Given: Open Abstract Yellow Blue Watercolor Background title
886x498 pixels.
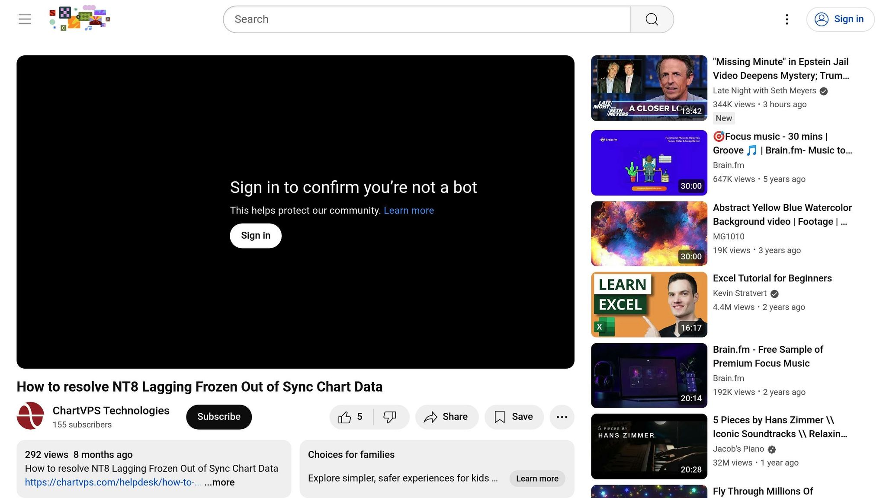Looking at the screenshot, I should 782,214.
